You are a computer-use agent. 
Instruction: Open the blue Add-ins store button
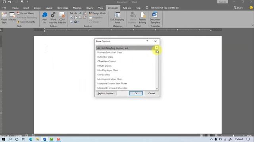pyautogui.click(x=45, y=18)
